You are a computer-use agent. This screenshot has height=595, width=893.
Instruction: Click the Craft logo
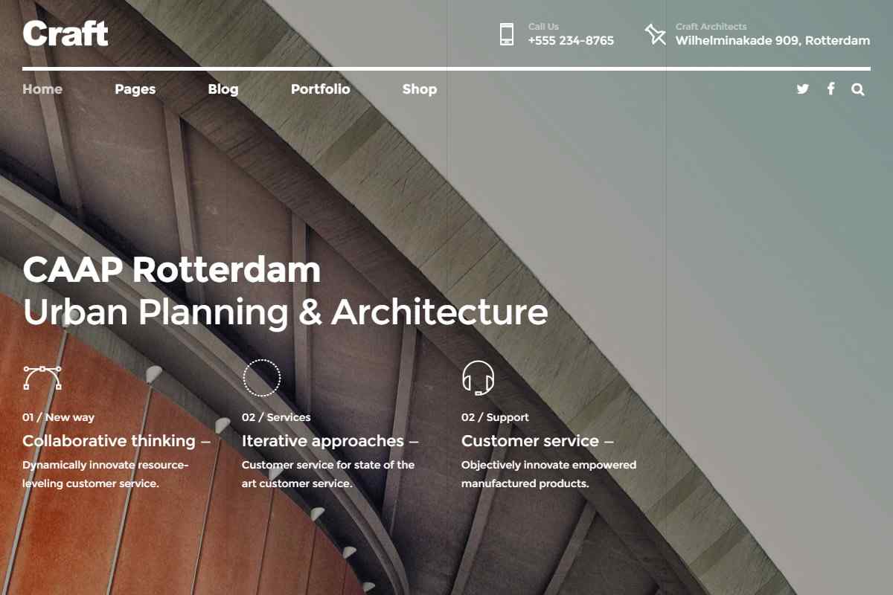[x=65, y=33]
